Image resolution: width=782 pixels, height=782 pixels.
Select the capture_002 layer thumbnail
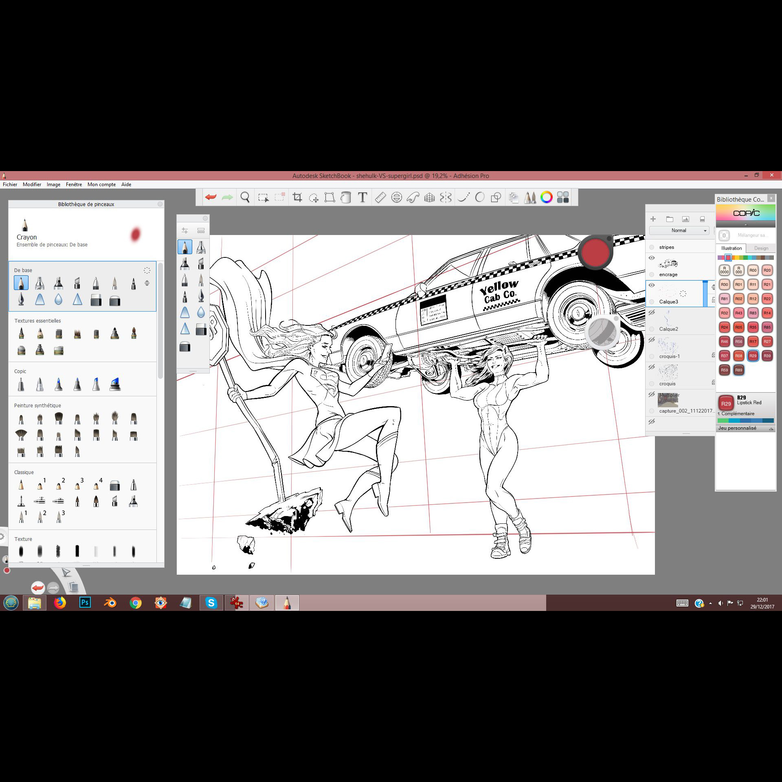tap(668, 400)
